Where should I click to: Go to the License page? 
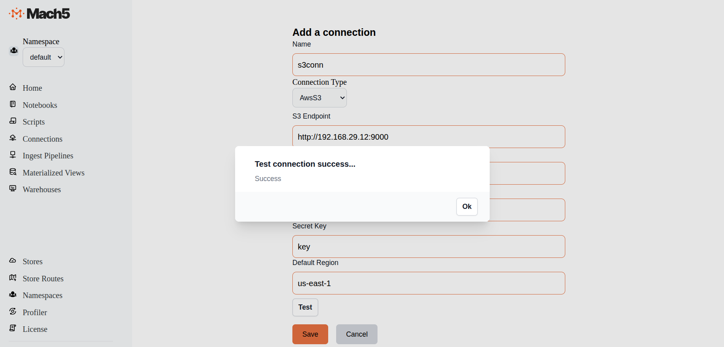coord(35,329)
